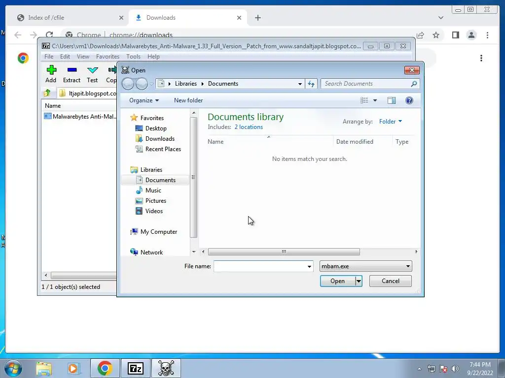Open a new Chrome tab
The image size is (505, 378).
(257, 18)
